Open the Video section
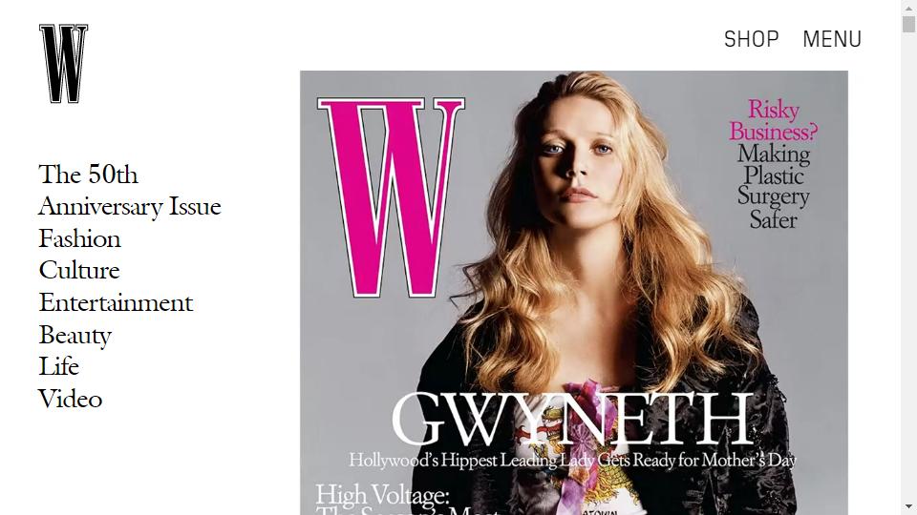 (x=70, y=399)
